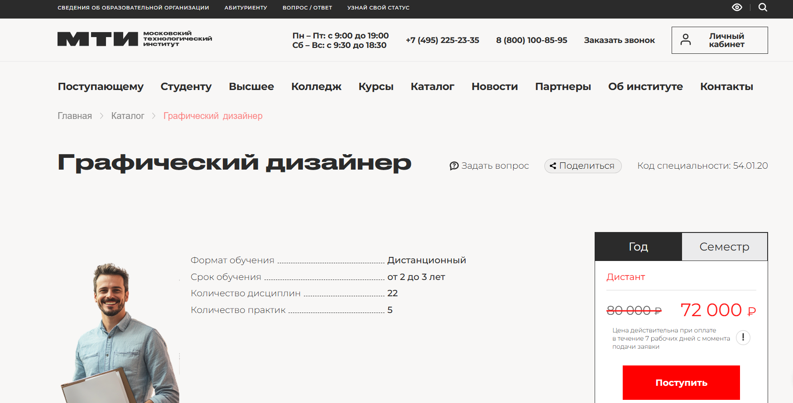Click Задать вопрос chat bubble link

pos(489,166)
